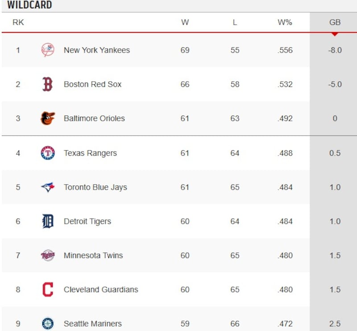Click the Seattle Mariners compass logo
The image size is (357, 331).
pyautogui.click(x=48, y=324)
